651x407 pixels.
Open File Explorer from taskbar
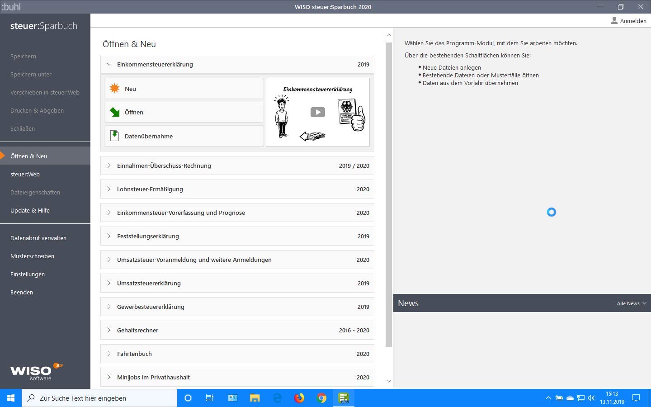255,398
